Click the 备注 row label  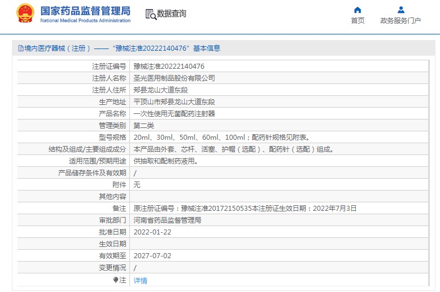[x=119, y=209]
